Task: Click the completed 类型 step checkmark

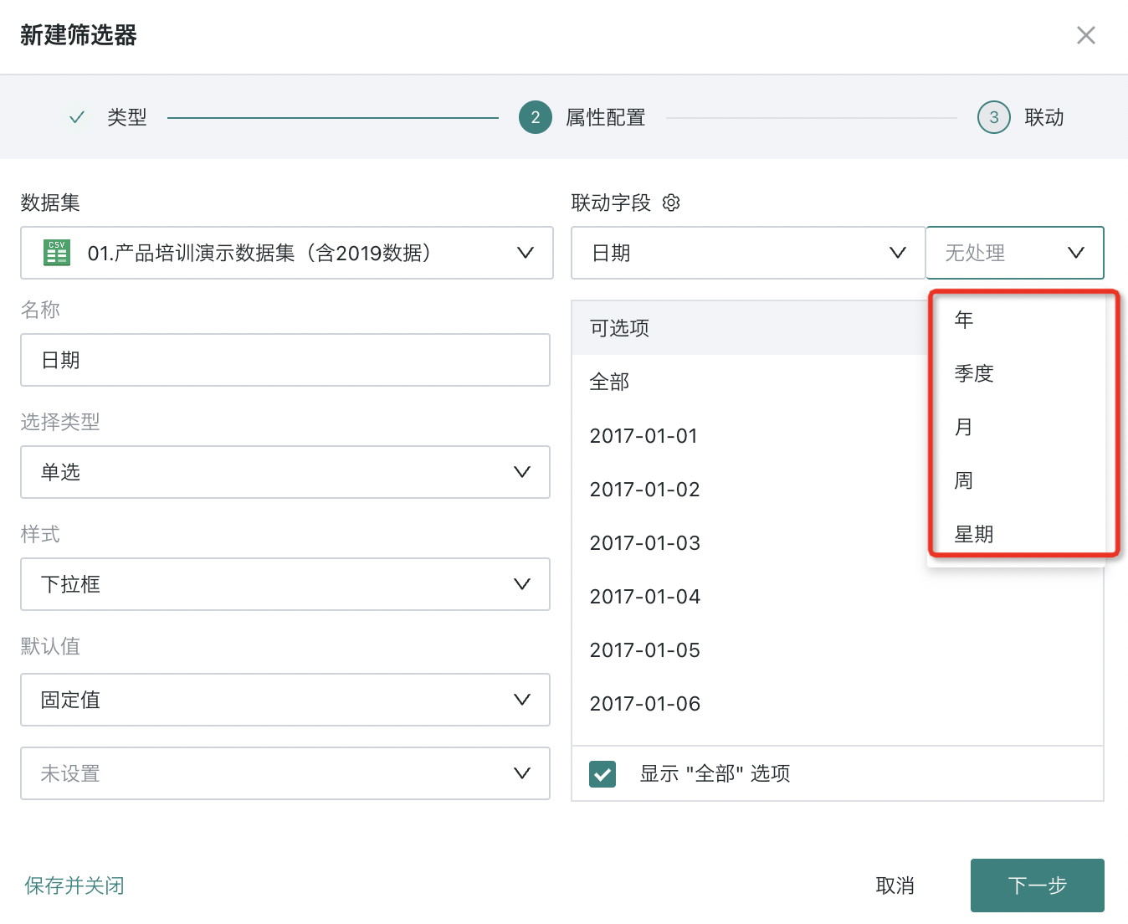Action: pos(77,117)
